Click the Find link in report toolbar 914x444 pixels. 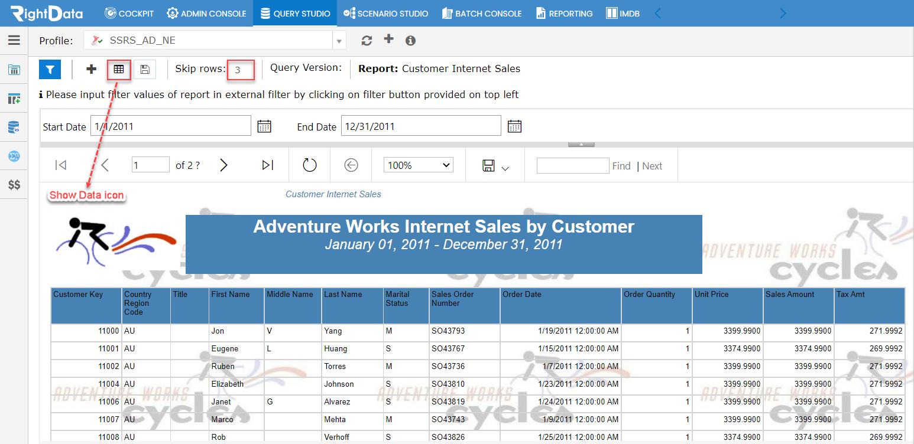(x=621, y=166)
